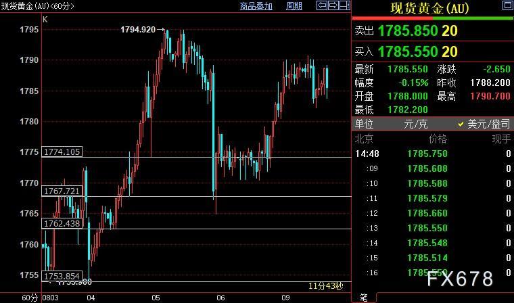Click the 涨跌 value -2.650
The width and height of the screenshot is (514, 303).
pos(496,69)
